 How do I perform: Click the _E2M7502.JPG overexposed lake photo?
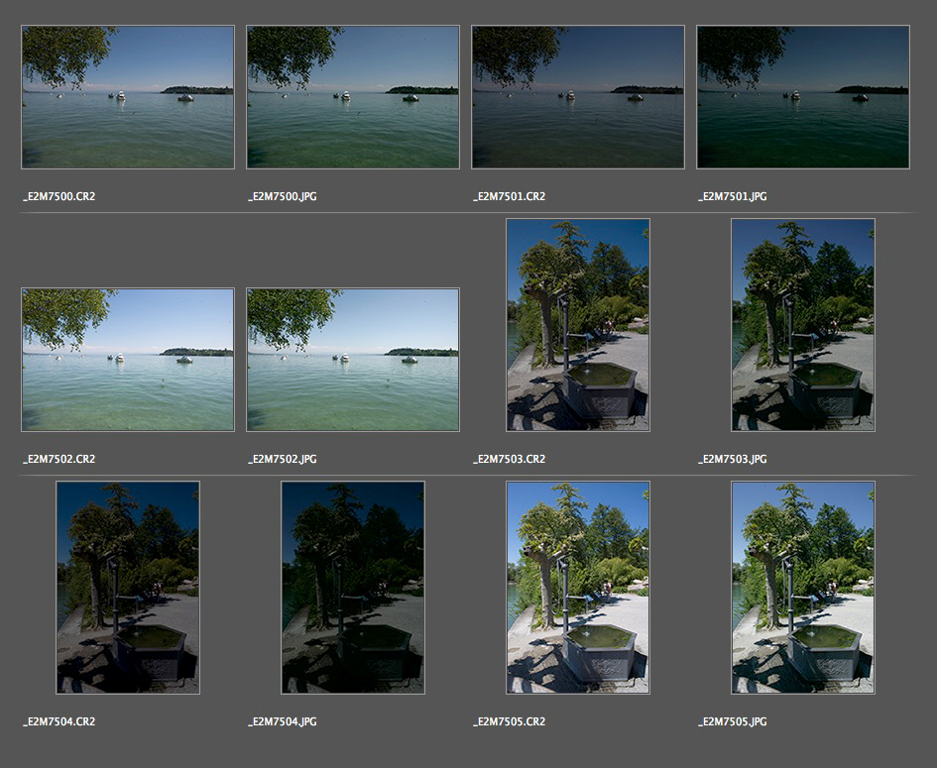point(353,360)
